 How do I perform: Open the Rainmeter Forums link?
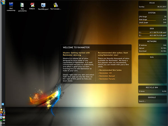107,79
